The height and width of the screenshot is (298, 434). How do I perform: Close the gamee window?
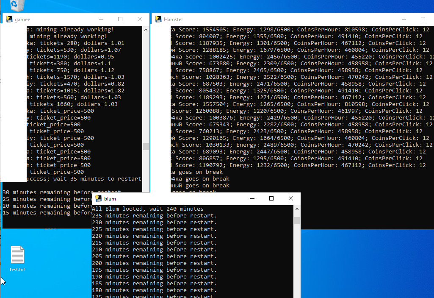(x=140, y=19)
